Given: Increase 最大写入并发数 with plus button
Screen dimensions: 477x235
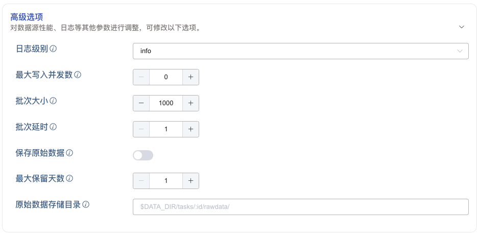Looking at the screenshot, I should 190,77.
